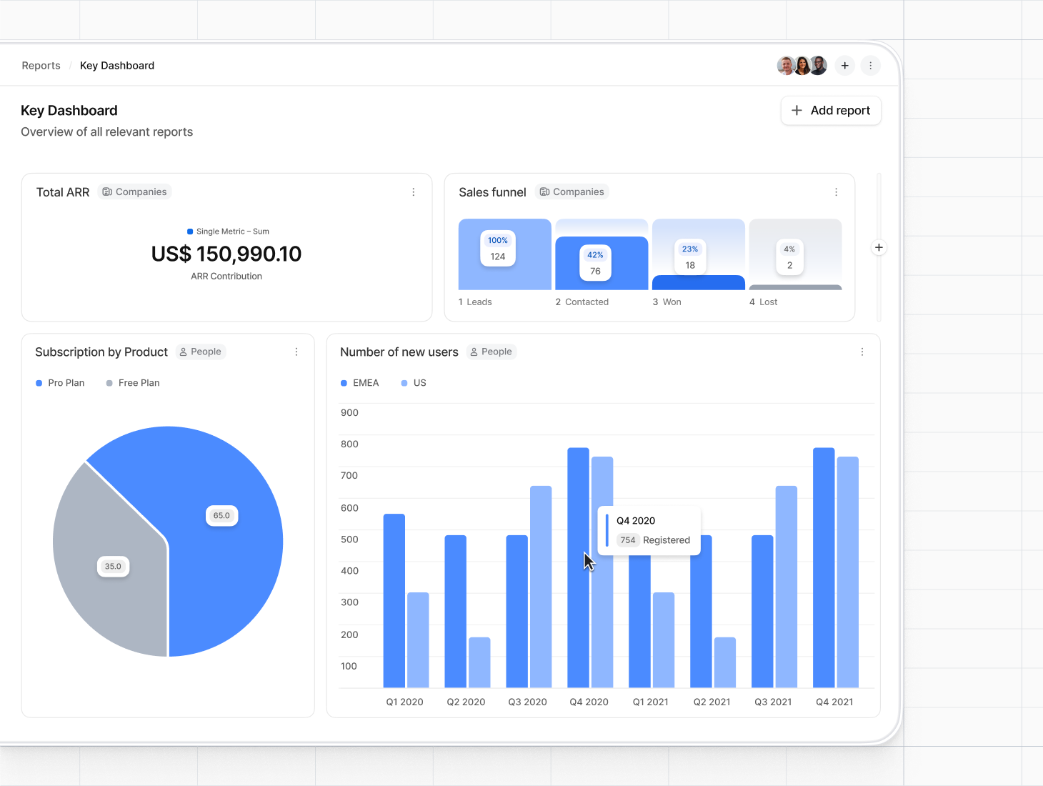This screenshot has width=1043, height=786.
Task: Click the Add report button
Action: coord(831,111)
